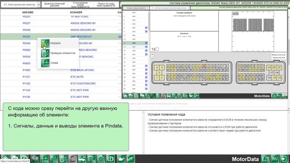
Task: Open the 01 Электрическая неиспр. dropdown
Action: [21, 5]
